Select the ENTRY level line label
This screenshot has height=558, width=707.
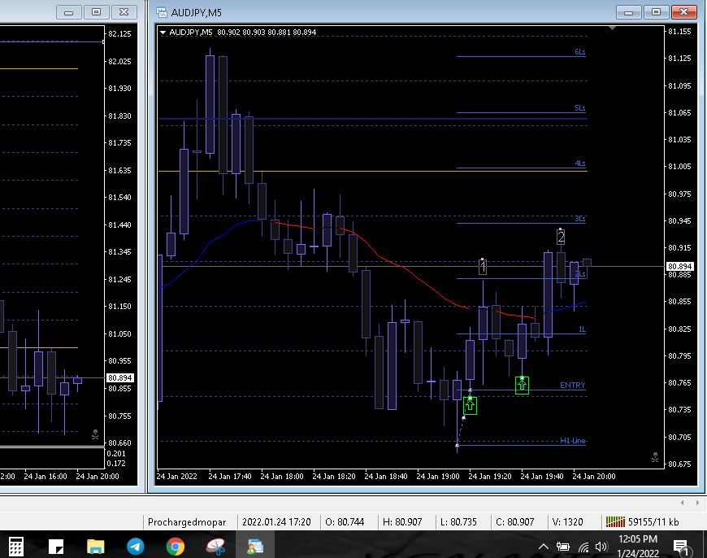(x=572, y=386)
